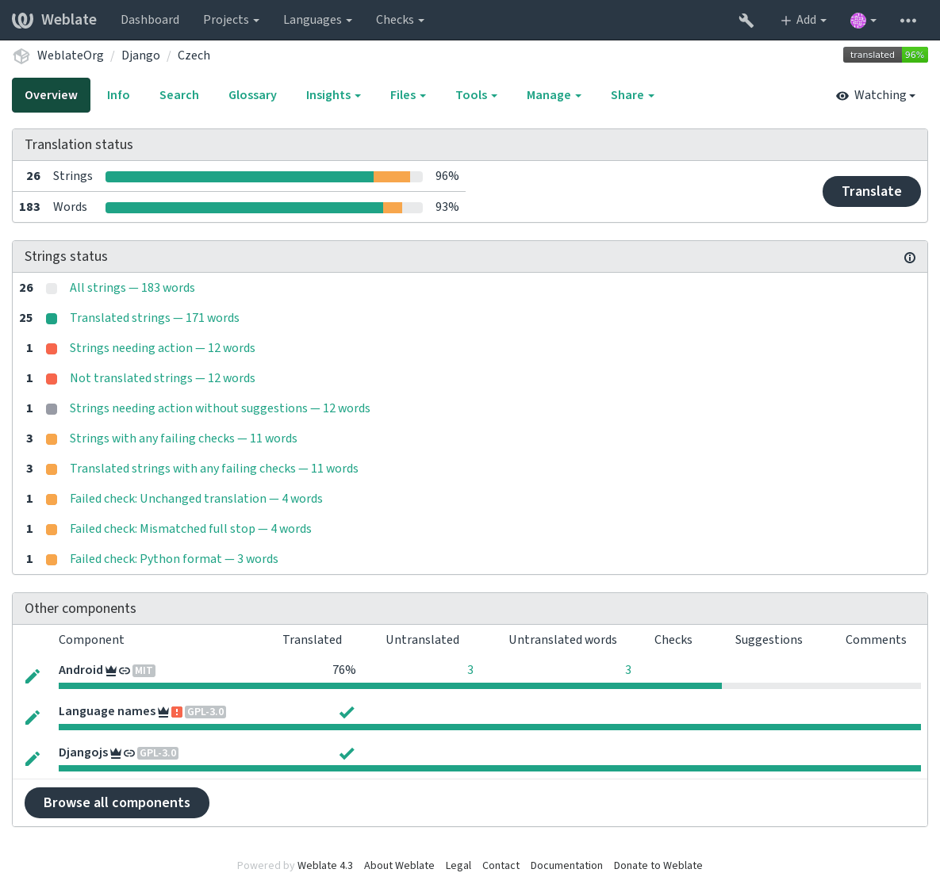Open Strings needing action — 12 words link
The height and width of the screenshot is (892, 940).
tap(162, 348)
